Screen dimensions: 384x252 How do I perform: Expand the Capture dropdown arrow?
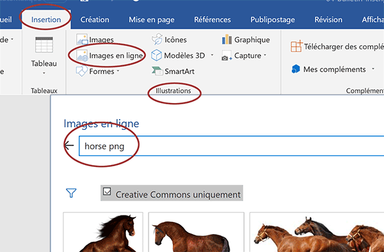pyautogui.click(x=265, y=55)
